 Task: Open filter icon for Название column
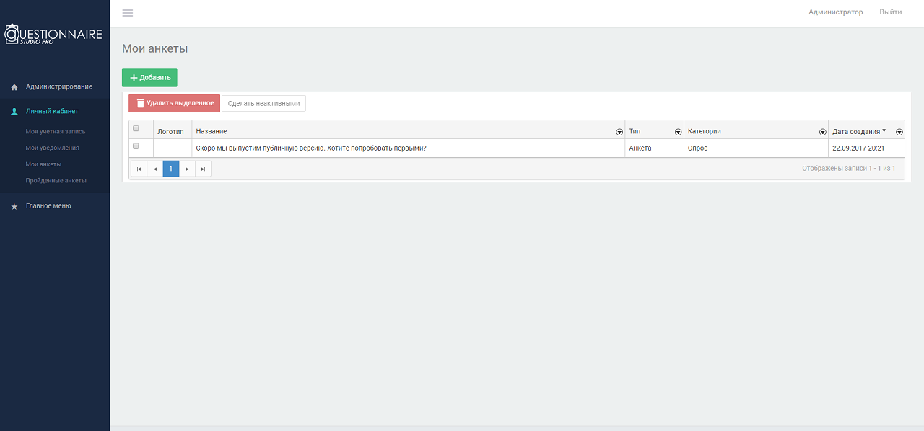tap(619, 132)
